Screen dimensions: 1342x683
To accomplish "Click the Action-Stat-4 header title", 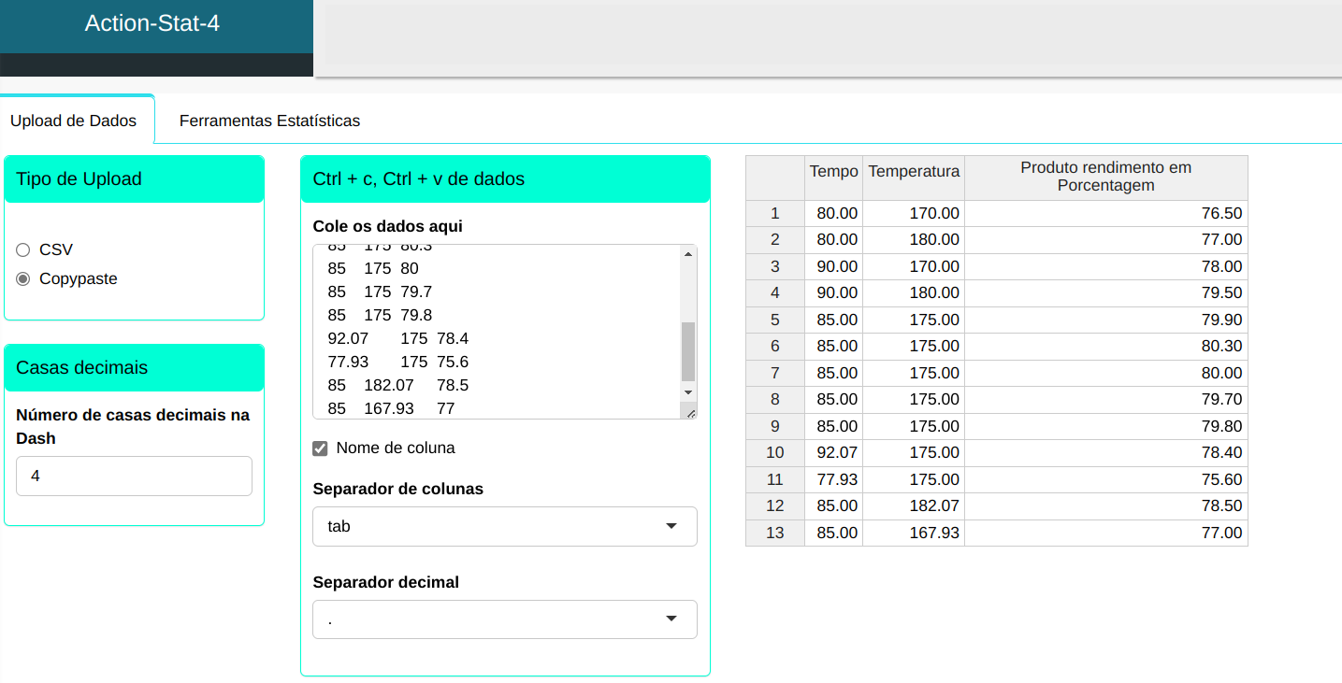I will [152, 23].
